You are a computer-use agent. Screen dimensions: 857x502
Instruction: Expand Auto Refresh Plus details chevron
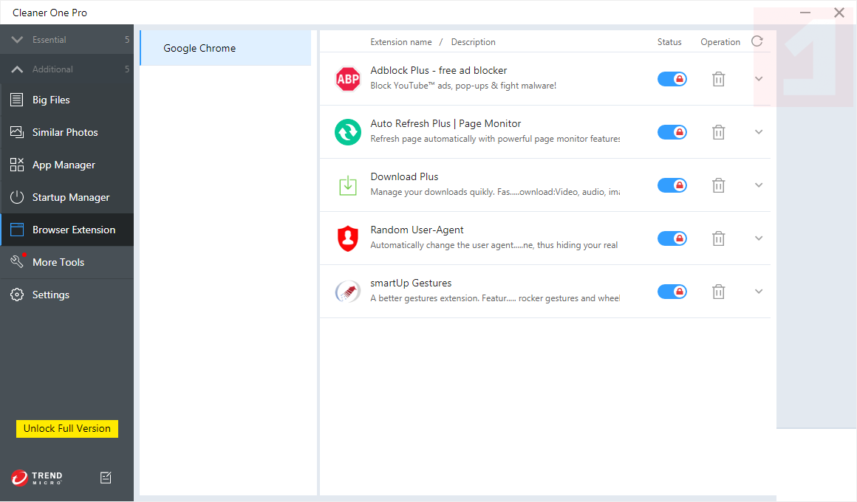click(x=759, y=132)
